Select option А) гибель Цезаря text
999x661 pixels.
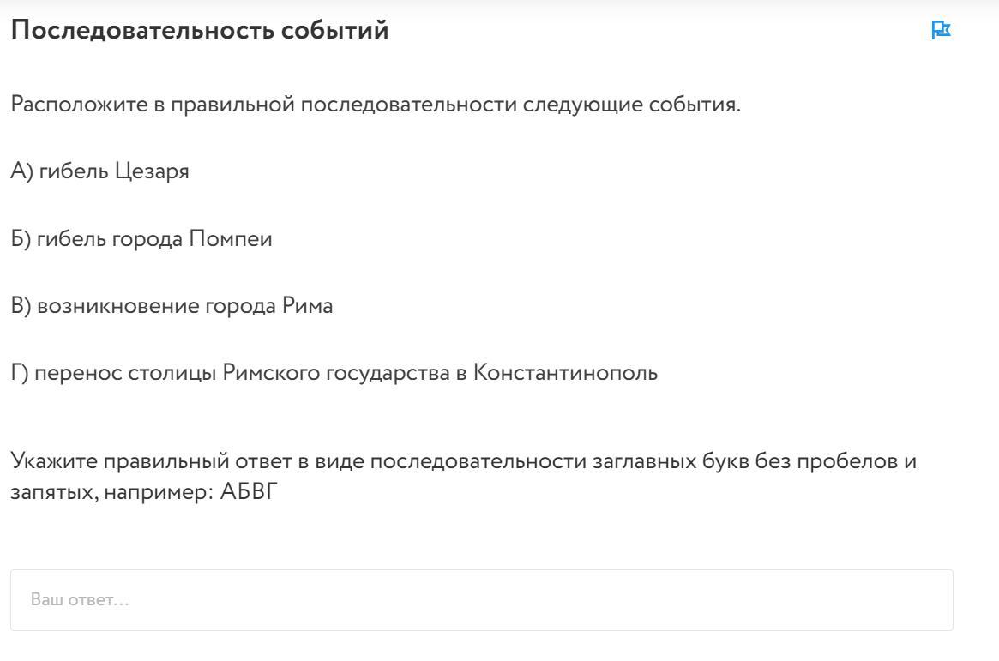pos(100,171)
